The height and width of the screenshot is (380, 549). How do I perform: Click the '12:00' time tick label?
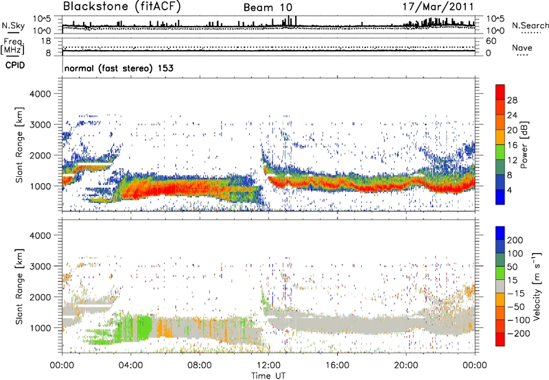point(268,366)
